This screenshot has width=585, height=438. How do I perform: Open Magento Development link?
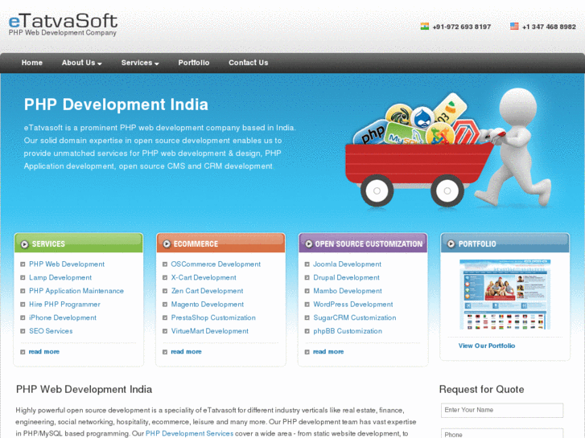208,305
